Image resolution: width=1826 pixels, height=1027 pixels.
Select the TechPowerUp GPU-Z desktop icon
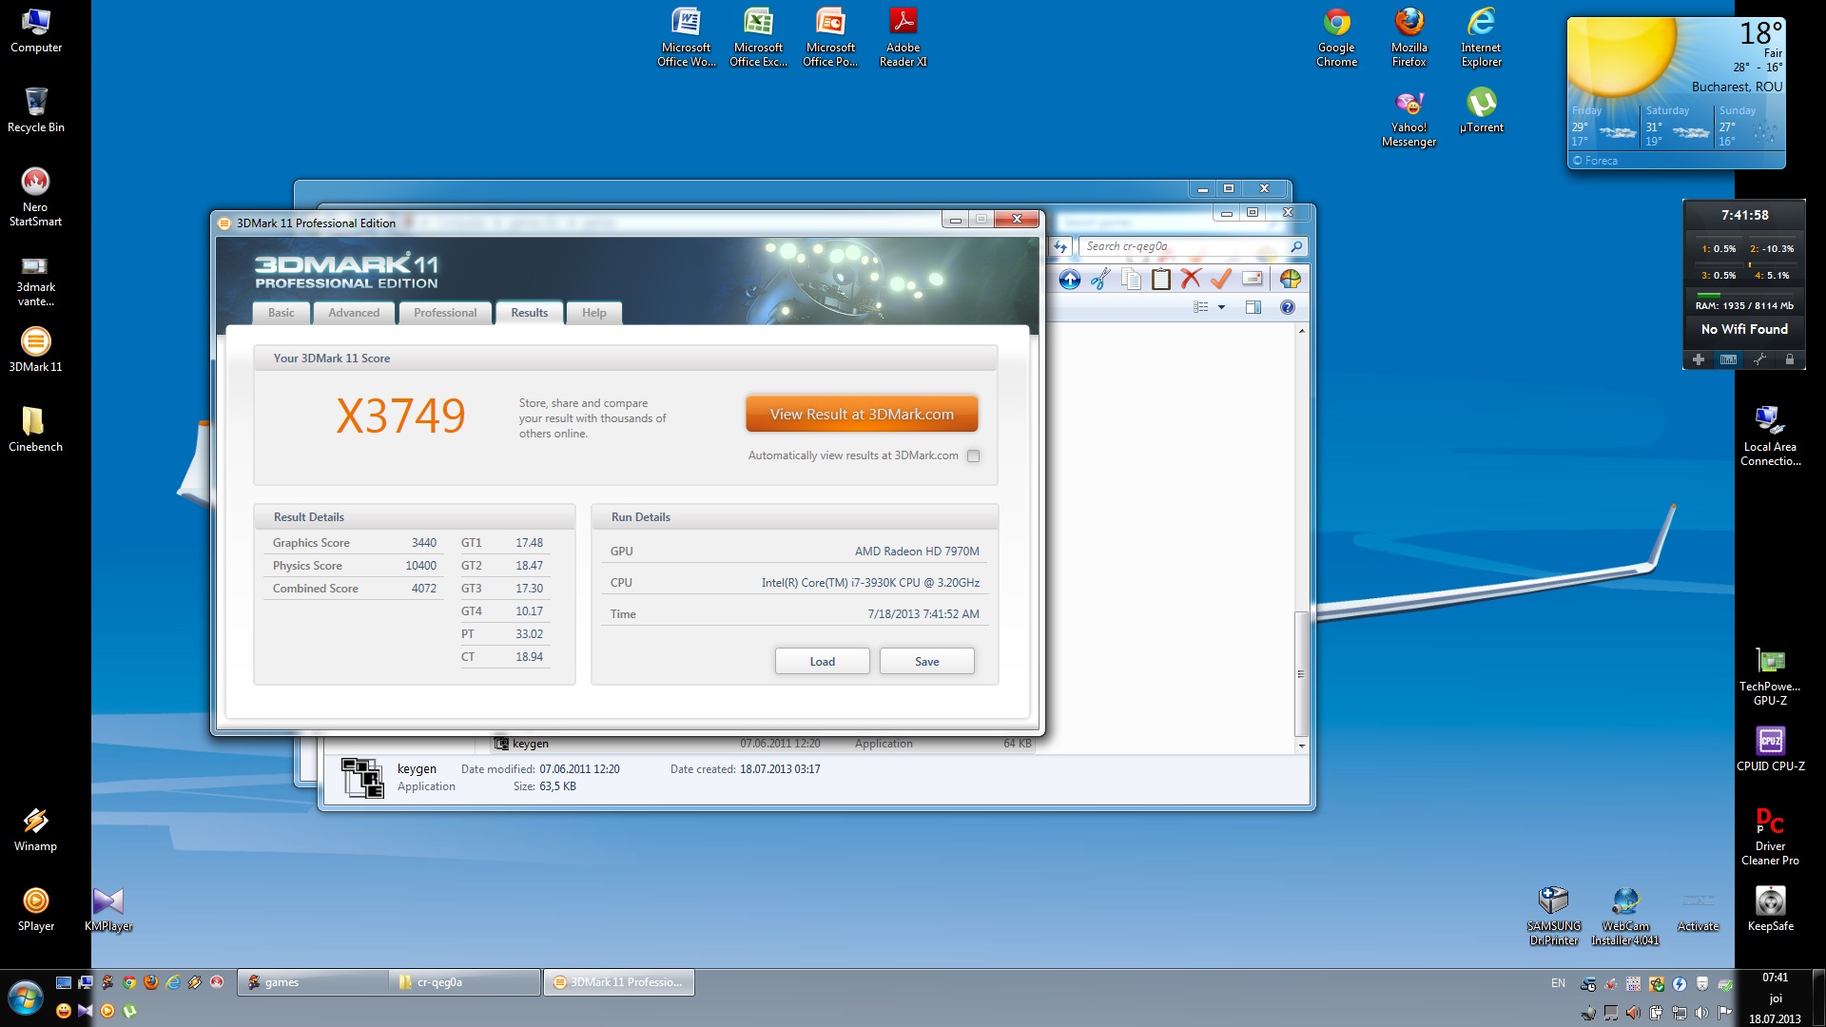1770,676
